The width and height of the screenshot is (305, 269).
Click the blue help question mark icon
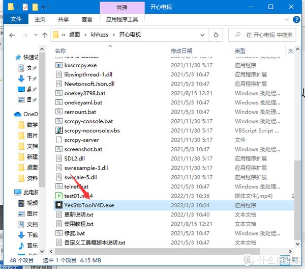coord(296,19)
